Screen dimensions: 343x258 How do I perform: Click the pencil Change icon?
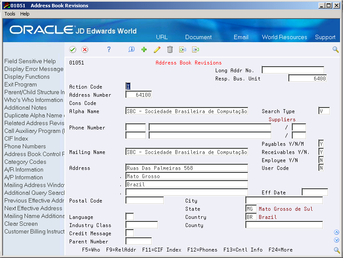pos(157,49)
